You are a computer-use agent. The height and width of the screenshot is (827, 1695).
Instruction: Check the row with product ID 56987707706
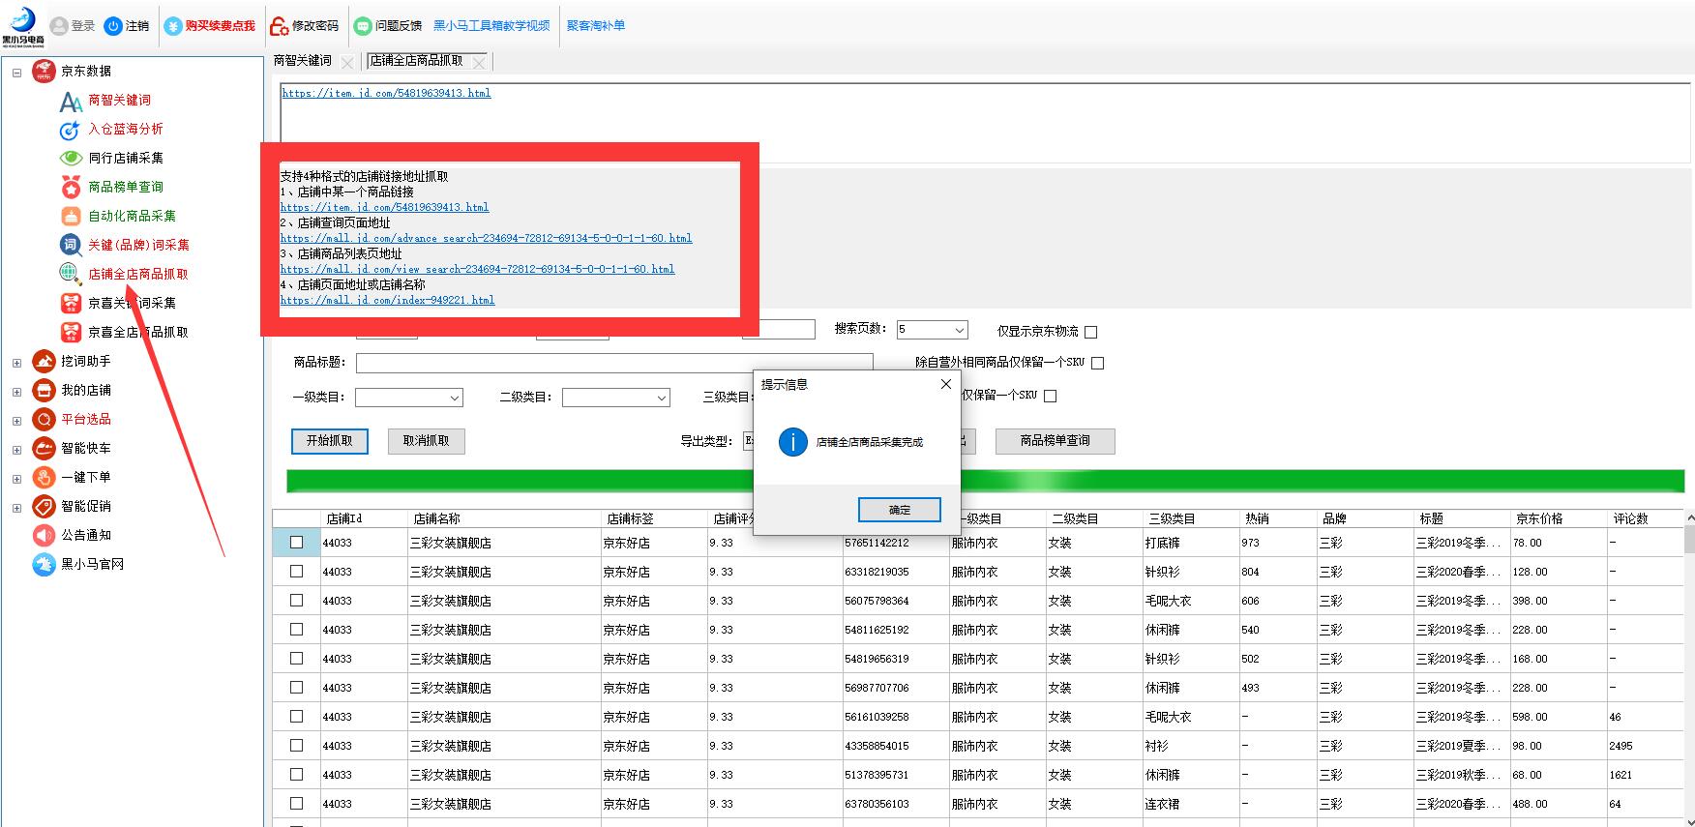pyautogui.click(x=297, y=688)
